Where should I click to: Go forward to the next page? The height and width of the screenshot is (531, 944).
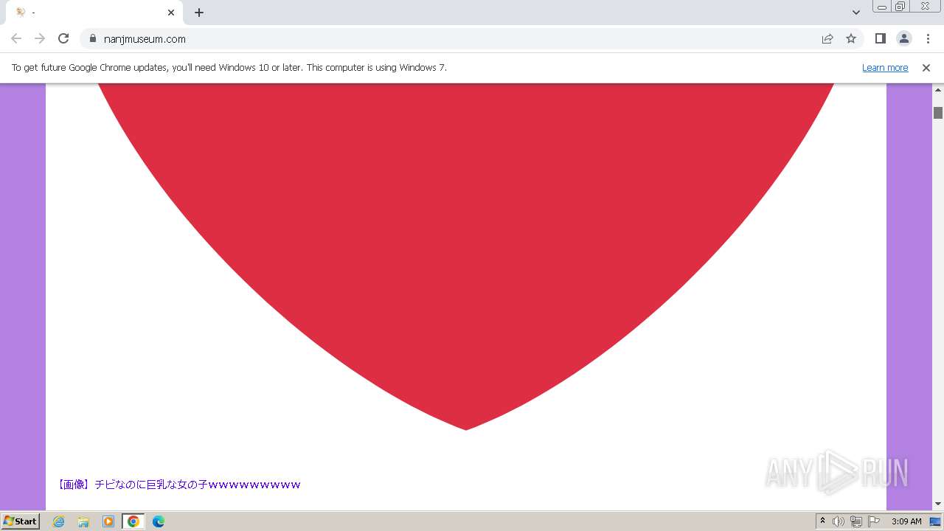coord(40,38)
